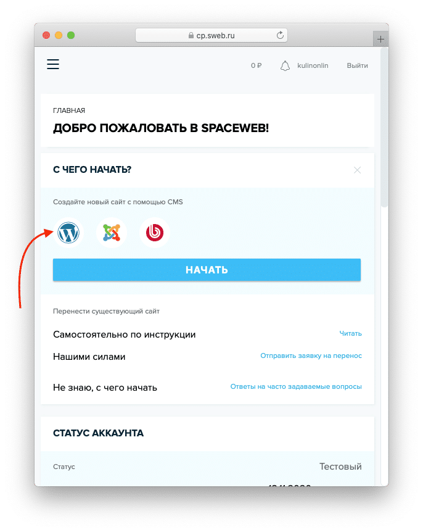Select the 1C-Bitrix CMS icon
This screenshot has height=532, width=423.
155,233
